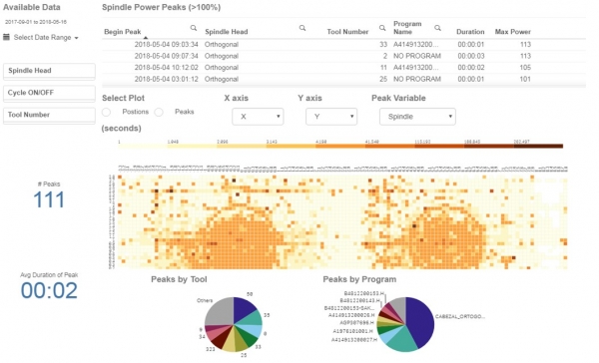Click the Tool Number search icon
The image size is (599, 363).
pyautogui.click(x=382, y=28)
